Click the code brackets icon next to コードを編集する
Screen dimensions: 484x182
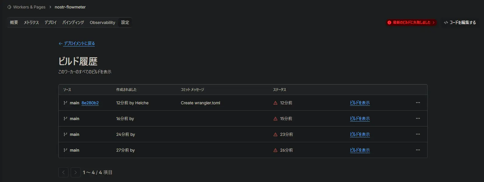tap(446, 22)
